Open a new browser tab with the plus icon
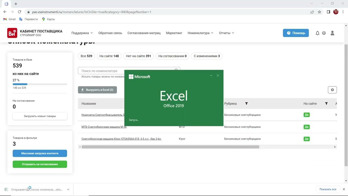The image size is (348, 196). click(16, 4)
